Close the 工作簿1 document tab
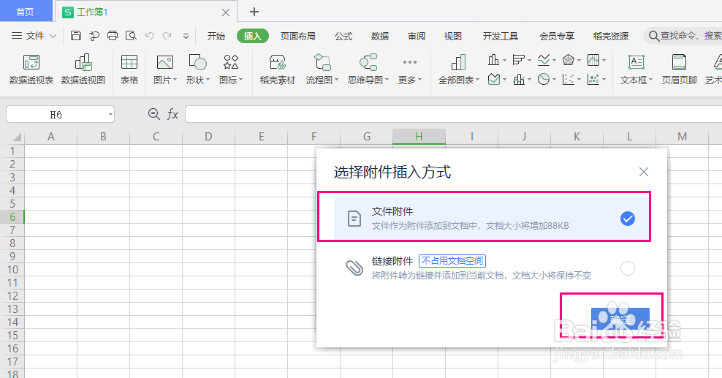The image size is (722, 378). tap(226, 12)
